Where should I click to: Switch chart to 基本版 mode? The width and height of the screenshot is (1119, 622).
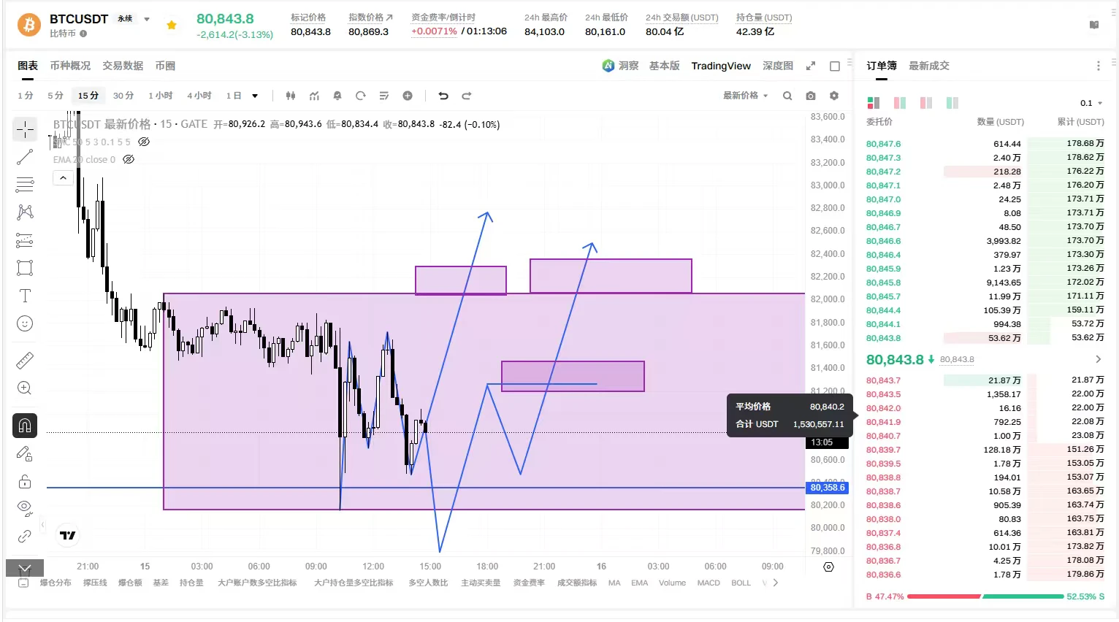point(665,66)
